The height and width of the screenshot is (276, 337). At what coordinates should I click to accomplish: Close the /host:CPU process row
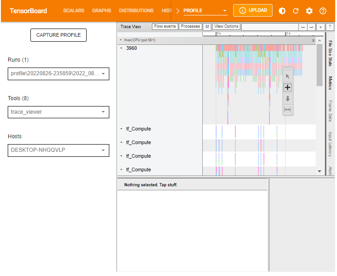point(313,40)
